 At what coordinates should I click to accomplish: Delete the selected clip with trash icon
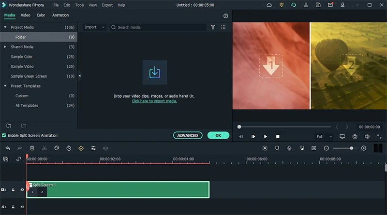point(32,148)
